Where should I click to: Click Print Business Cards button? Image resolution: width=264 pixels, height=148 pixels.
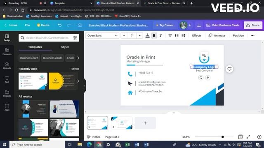point(223,25)
